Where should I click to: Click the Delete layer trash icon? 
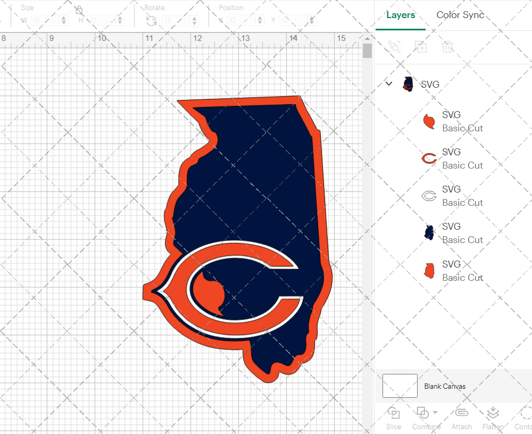pos(447,47)
